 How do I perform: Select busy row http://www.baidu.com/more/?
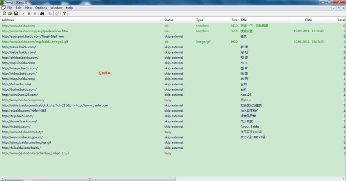pyautogui.click(x=173, y=100)
